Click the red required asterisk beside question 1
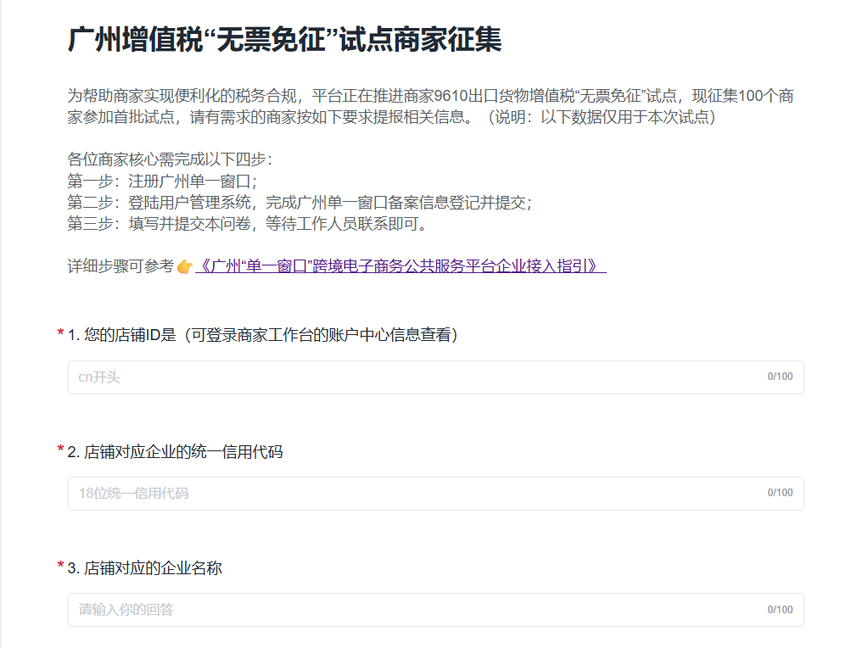The height and width of the screenshot is (648, 868). [x=60, y=335]
